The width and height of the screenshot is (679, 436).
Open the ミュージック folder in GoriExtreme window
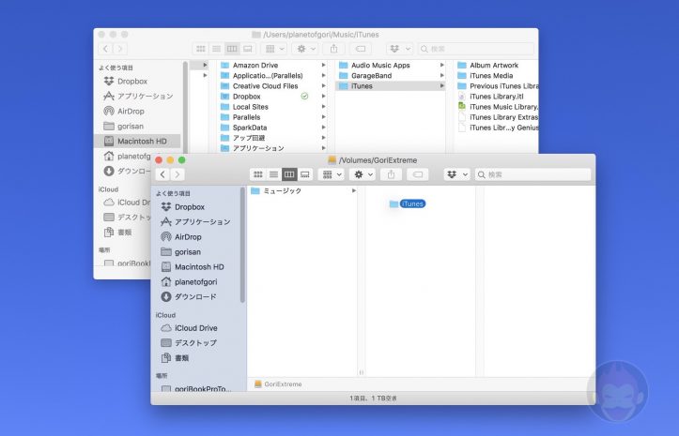282,191
